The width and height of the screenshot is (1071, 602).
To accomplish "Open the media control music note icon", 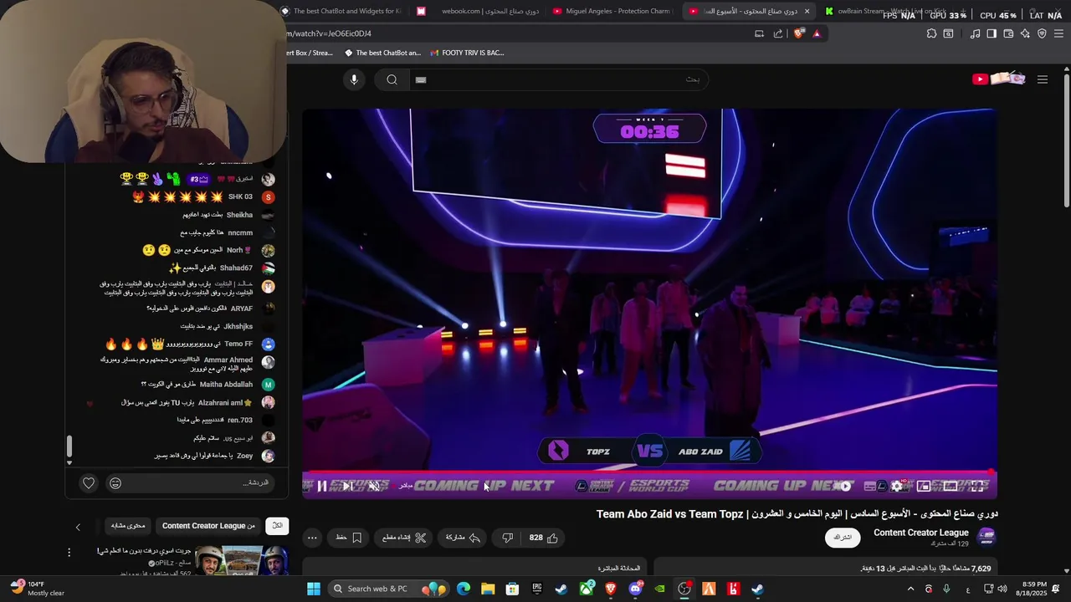I will click(x=975, y=33).
